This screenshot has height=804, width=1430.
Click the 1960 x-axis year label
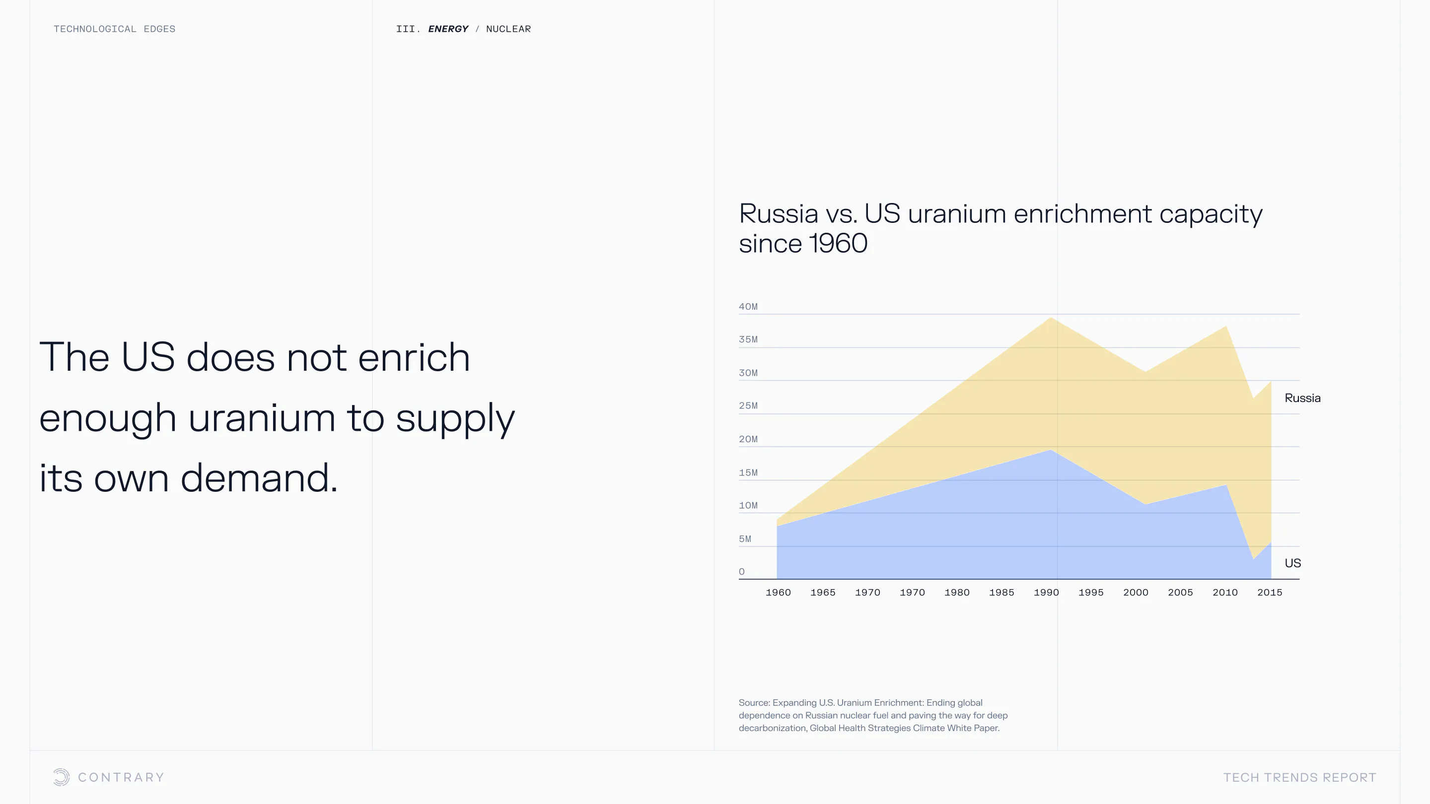[778, 593]
